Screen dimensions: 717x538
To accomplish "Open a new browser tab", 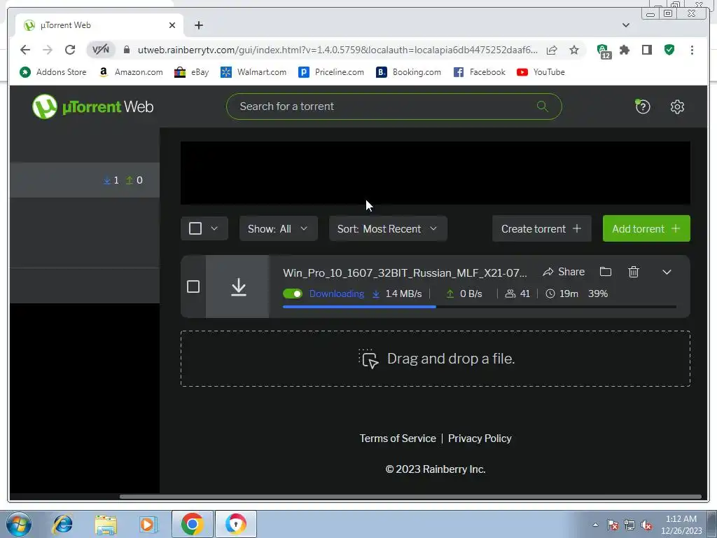I will 198,25.
